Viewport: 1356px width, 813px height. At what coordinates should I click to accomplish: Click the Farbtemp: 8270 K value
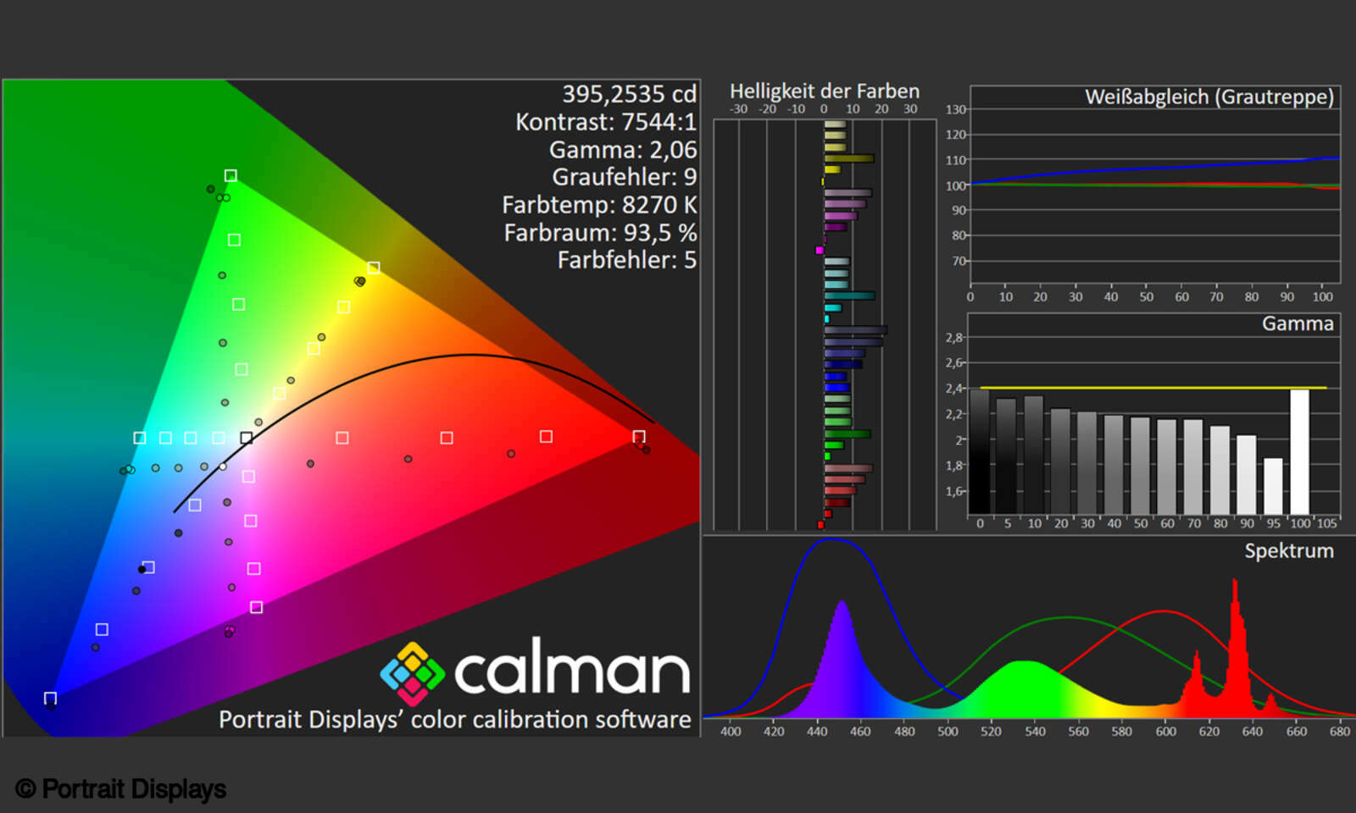(598, 205)
